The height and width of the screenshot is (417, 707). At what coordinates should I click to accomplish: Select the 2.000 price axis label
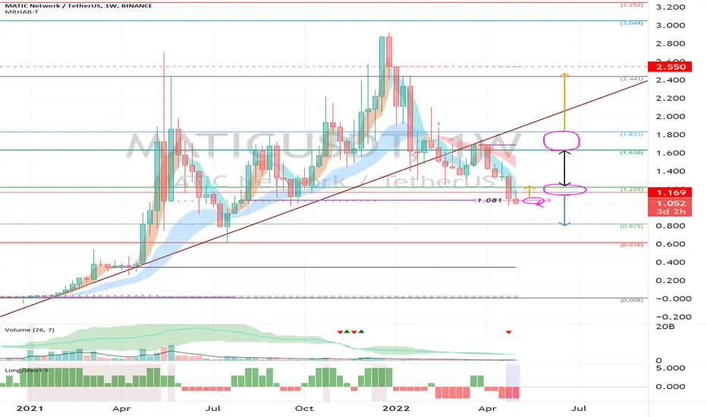coord(671,116)
